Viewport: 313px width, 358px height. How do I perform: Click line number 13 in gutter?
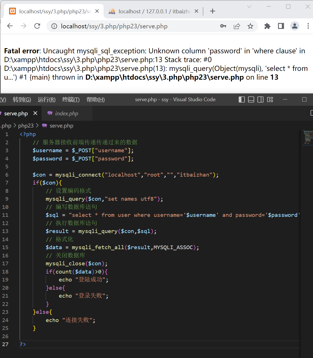(x=5, y=231)
